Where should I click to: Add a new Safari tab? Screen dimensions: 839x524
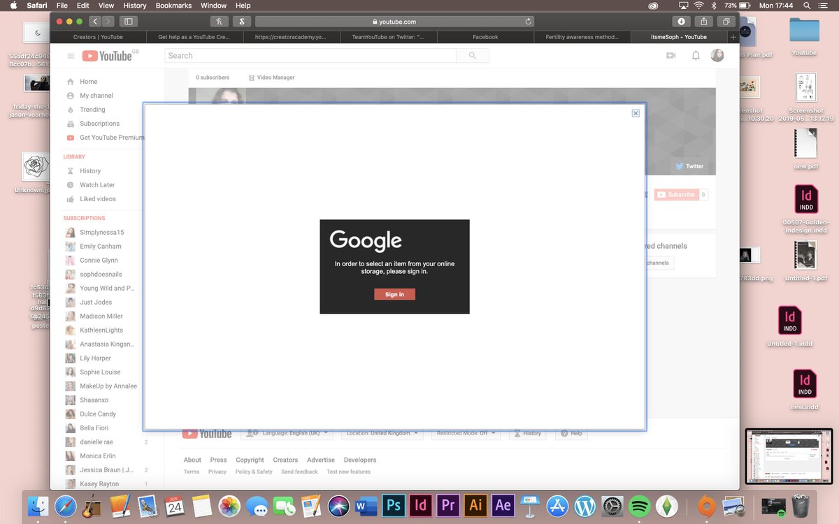[x=733, y=37]
